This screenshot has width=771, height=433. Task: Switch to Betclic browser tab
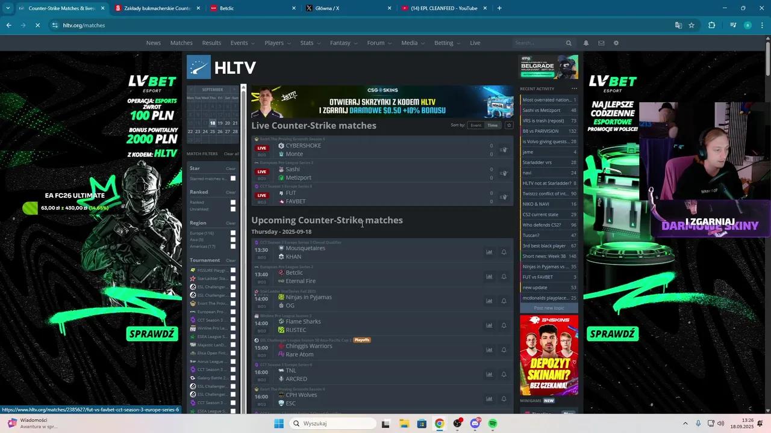coord(253,8)
